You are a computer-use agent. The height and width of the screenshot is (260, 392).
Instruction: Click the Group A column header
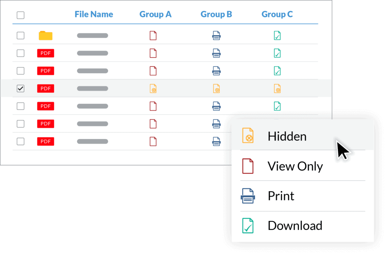tap(155, 15)
